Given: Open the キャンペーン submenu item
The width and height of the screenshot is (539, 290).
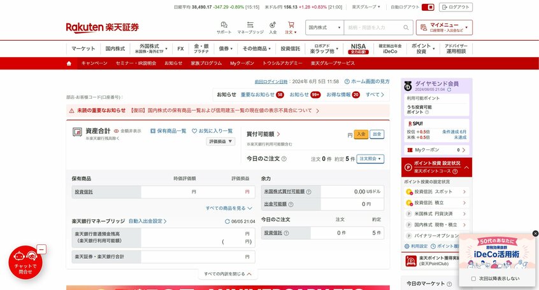Looking at the screenshot, I should (94, 63).
